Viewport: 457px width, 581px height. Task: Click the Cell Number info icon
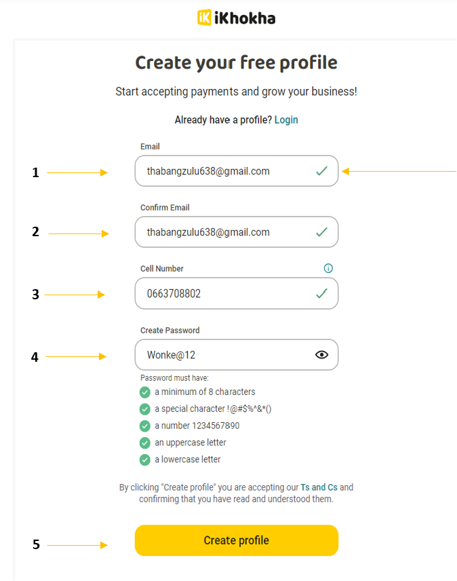[328, 268]
